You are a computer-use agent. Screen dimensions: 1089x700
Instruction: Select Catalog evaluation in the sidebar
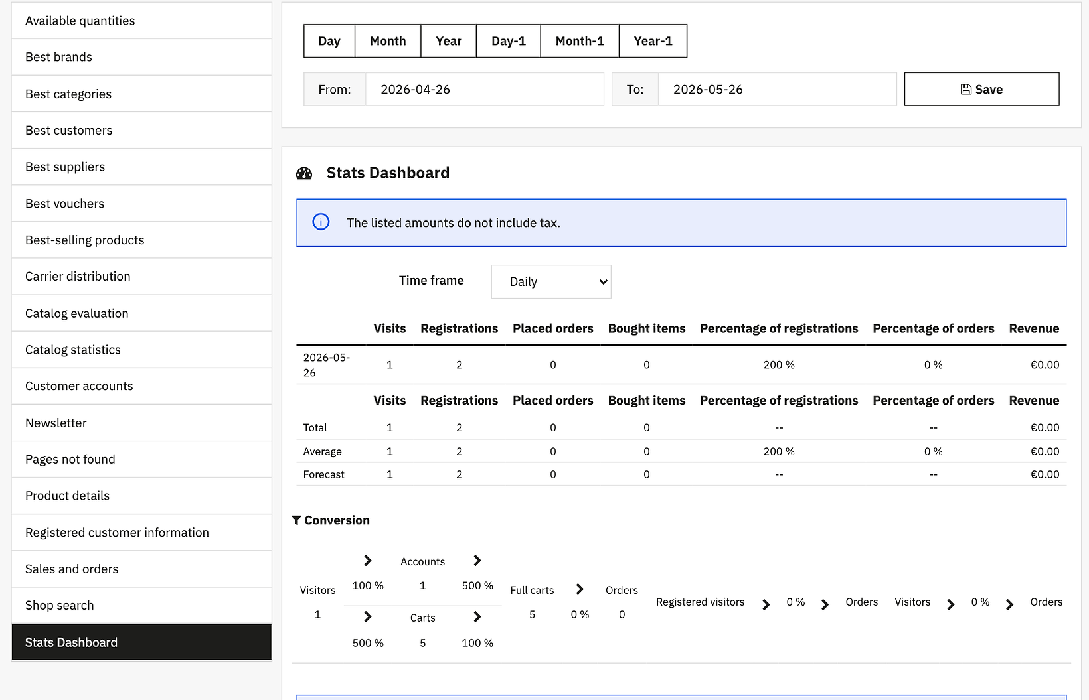[x=141, y=313]
